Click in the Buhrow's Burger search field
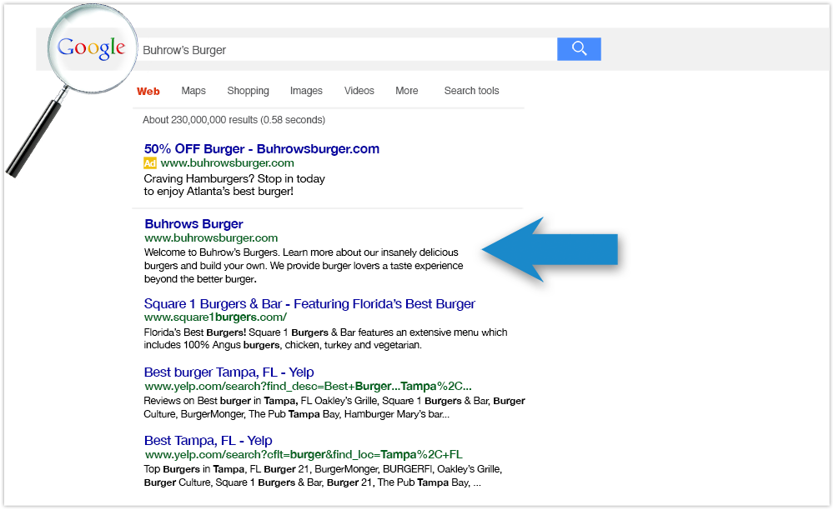This screenshot has width=834, height=510. (x=346, y=50)
